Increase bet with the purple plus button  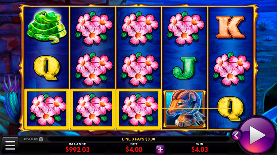pyautogui.click(x=160, y=149)
